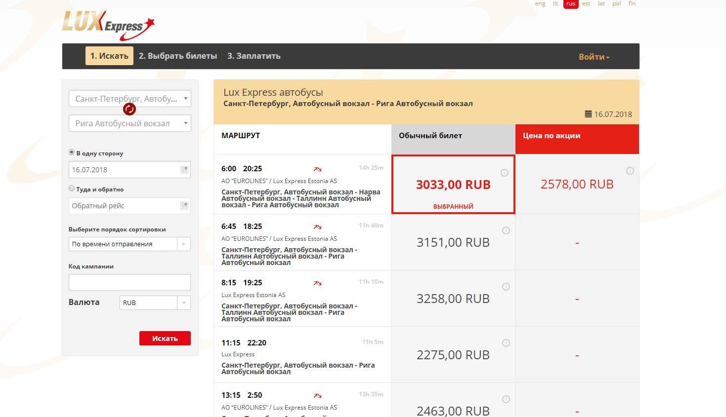Open info icon for the 3151,00 RUB ticket
The height and width of the screenshot is (417, 726).
point(506,230)
